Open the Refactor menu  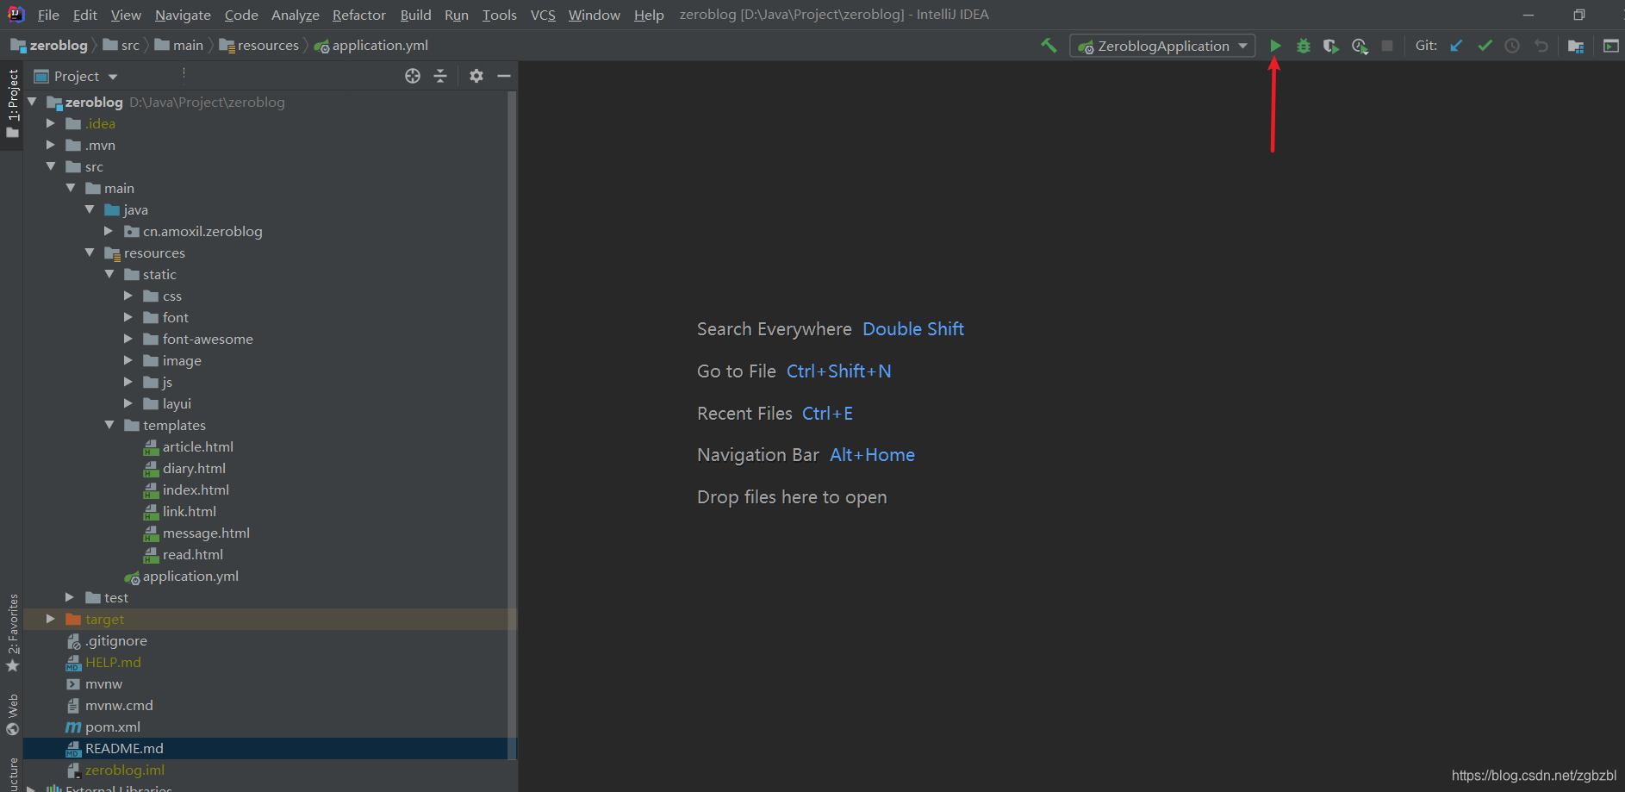point(359,15)
